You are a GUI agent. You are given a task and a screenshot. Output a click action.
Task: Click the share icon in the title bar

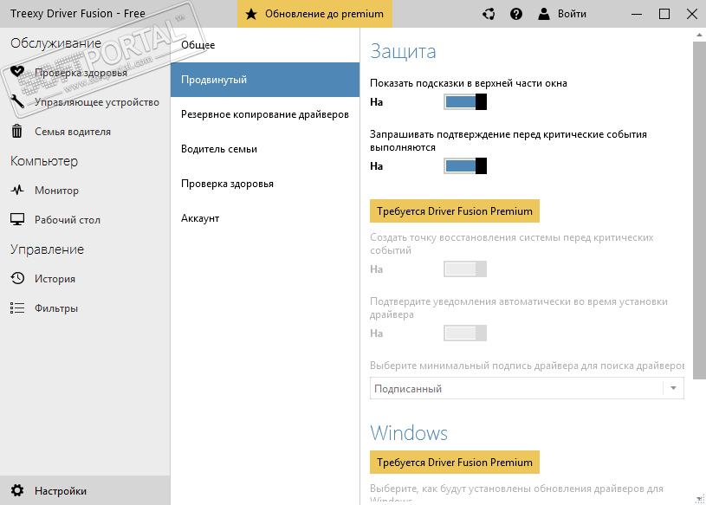point(489,14)
